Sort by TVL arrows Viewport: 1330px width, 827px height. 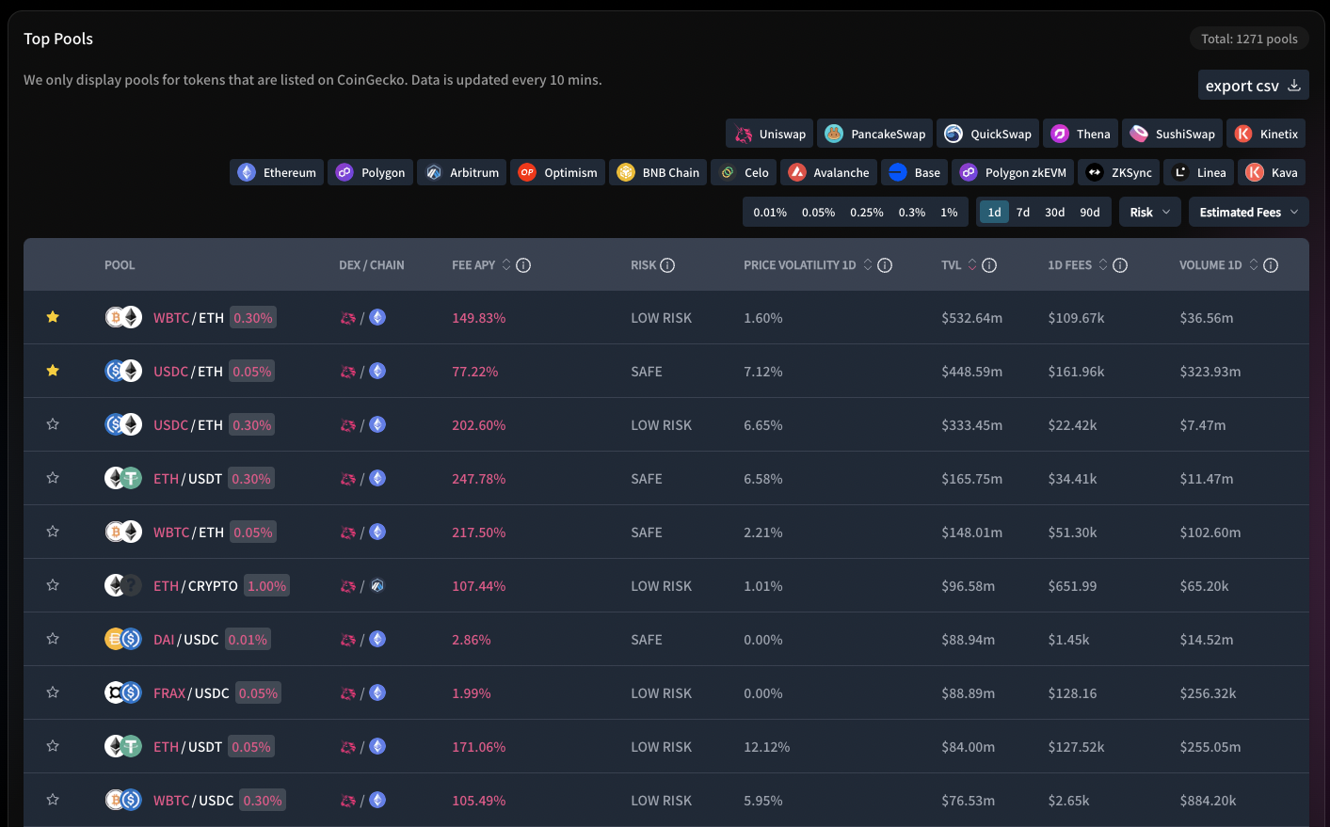click(972, 265)
